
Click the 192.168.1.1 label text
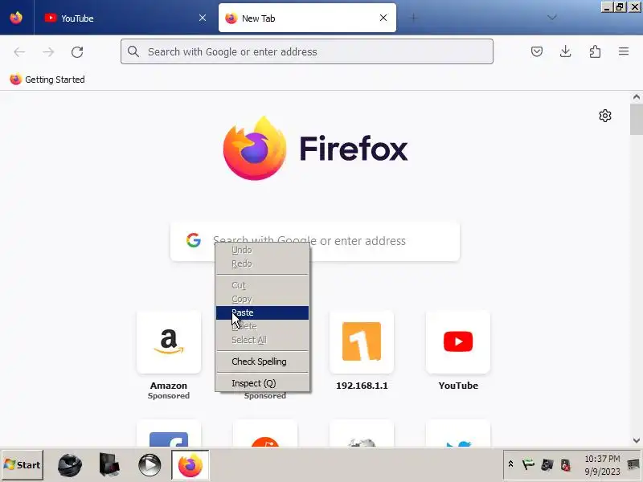362,386
